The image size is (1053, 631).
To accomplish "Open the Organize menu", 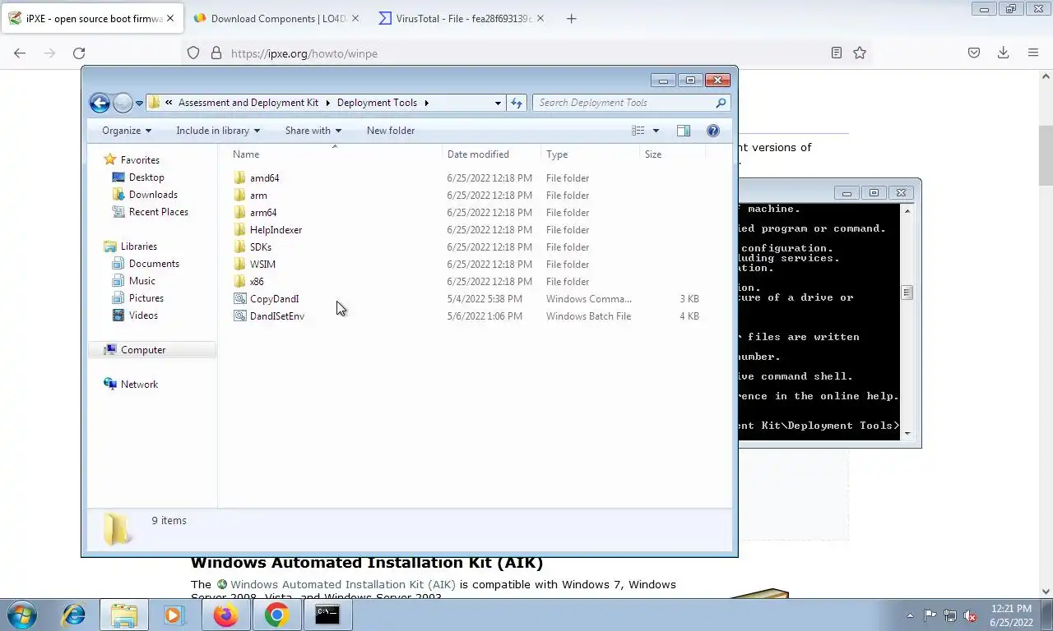I will point(127,131).
